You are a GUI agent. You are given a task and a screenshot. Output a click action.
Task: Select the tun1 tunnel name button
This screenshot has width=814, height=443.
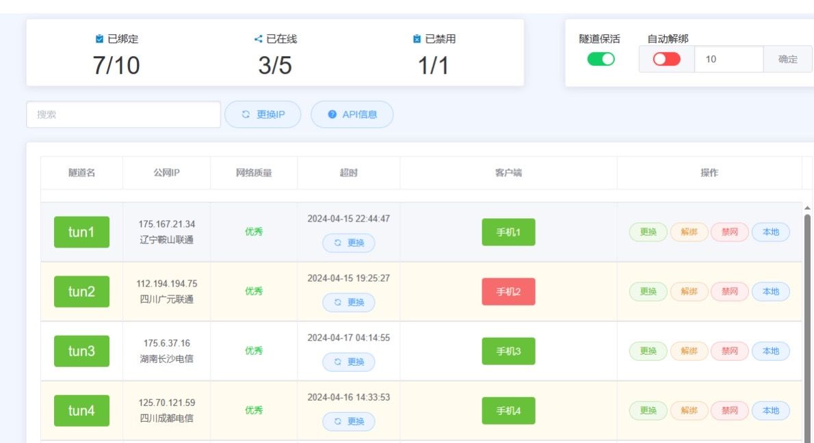tap(81, 232)
